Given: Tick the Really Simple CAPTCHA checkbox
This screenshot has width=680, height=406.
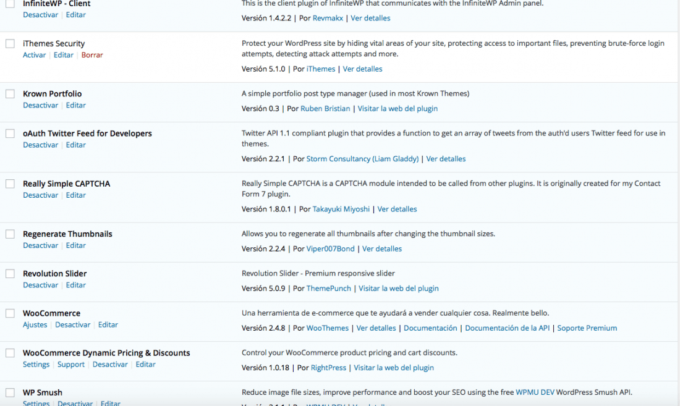Looking at the screenshot, I should [x=10, y=184].
